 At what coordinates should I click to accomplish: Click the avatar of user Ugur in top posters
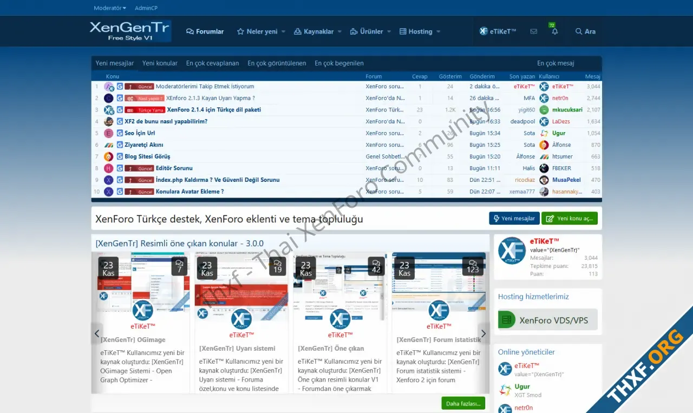pyautogui.click(x=544, y=133)
